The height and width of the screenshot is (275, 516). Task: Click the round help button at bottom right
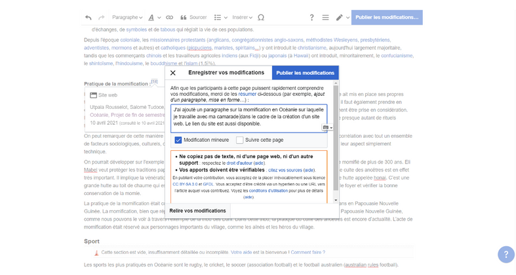(x=506, y=255)
